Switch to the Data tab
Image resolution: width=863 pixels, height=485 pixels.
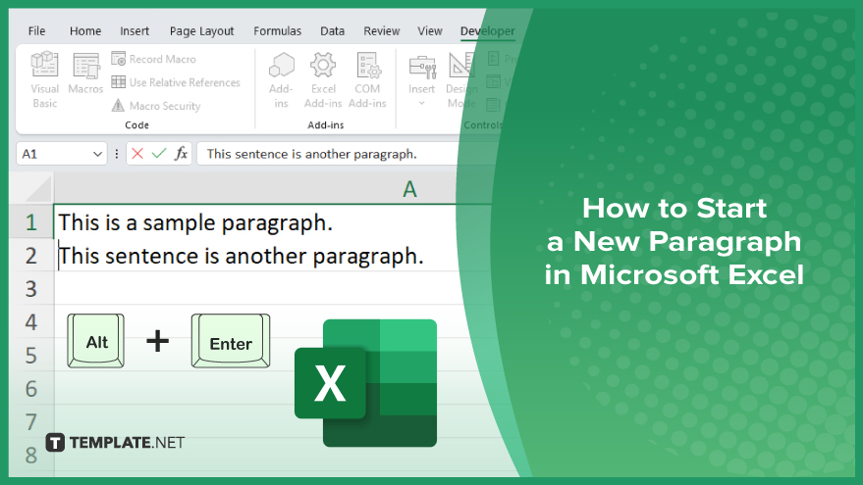coord(333,31)
